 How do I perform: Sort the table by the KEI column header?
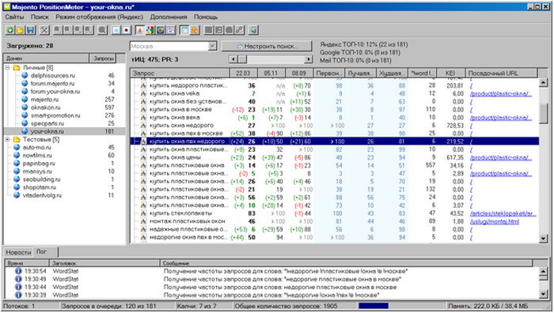click(x=451, y=73)
